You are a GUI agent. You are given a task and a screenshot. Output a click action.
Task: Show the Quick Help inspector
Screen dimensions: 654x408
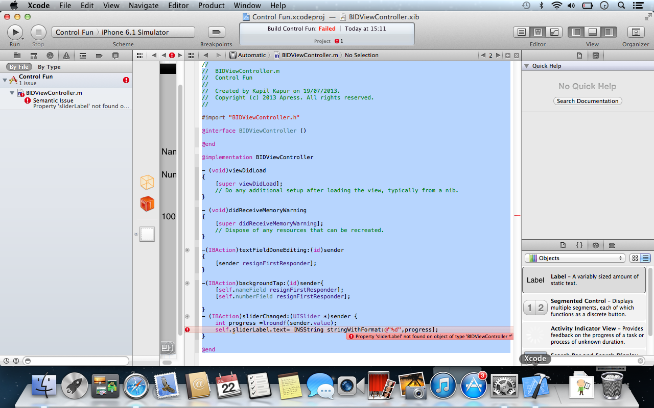pyautogui.click(x=596, y=55)
